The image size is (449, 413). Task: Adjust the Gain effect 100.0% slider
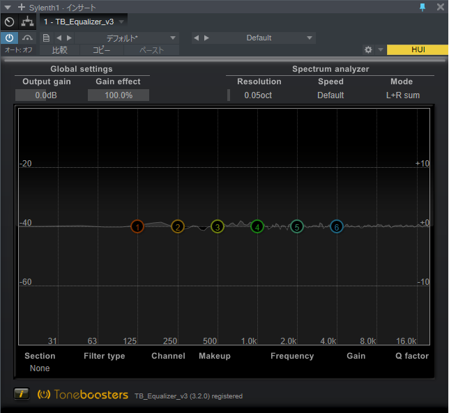click(x=119, y=95)
